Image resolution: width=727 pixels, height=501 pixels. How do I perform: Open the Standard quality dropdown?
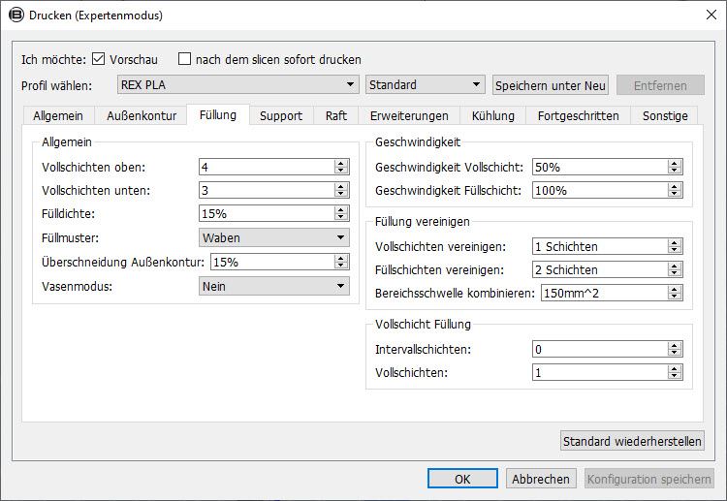(426, 85)
